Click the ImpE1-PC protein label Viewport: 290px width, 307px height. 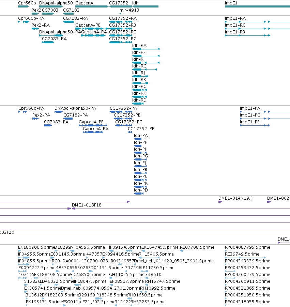[250, 115]
